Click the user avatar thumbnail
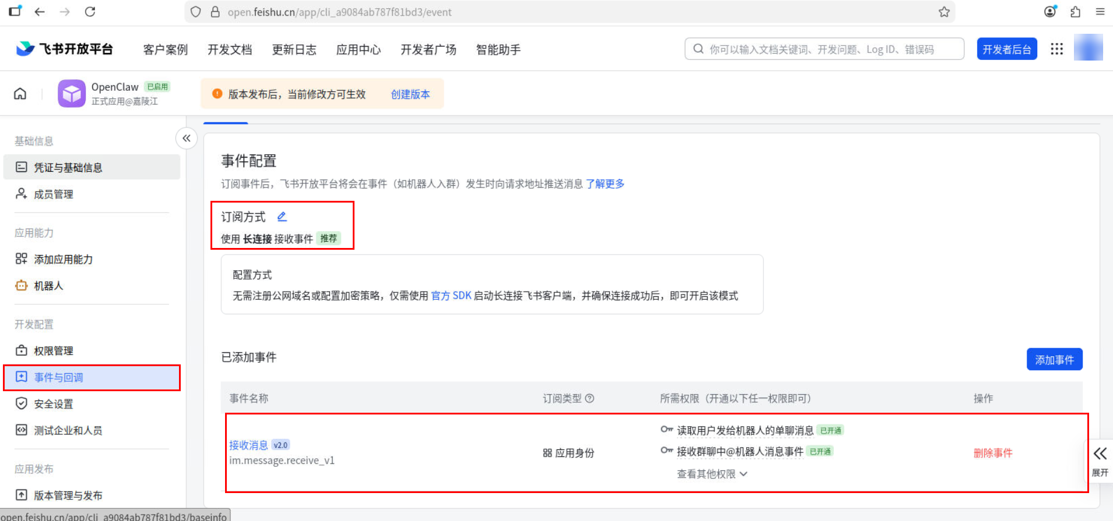 tap(1088, 47)
